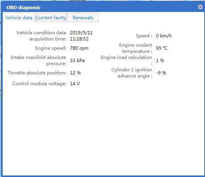Select the 0 km/h speed reading
This screenshot has width=205, height=177.
pyautogui.click(x=164, y=35)
